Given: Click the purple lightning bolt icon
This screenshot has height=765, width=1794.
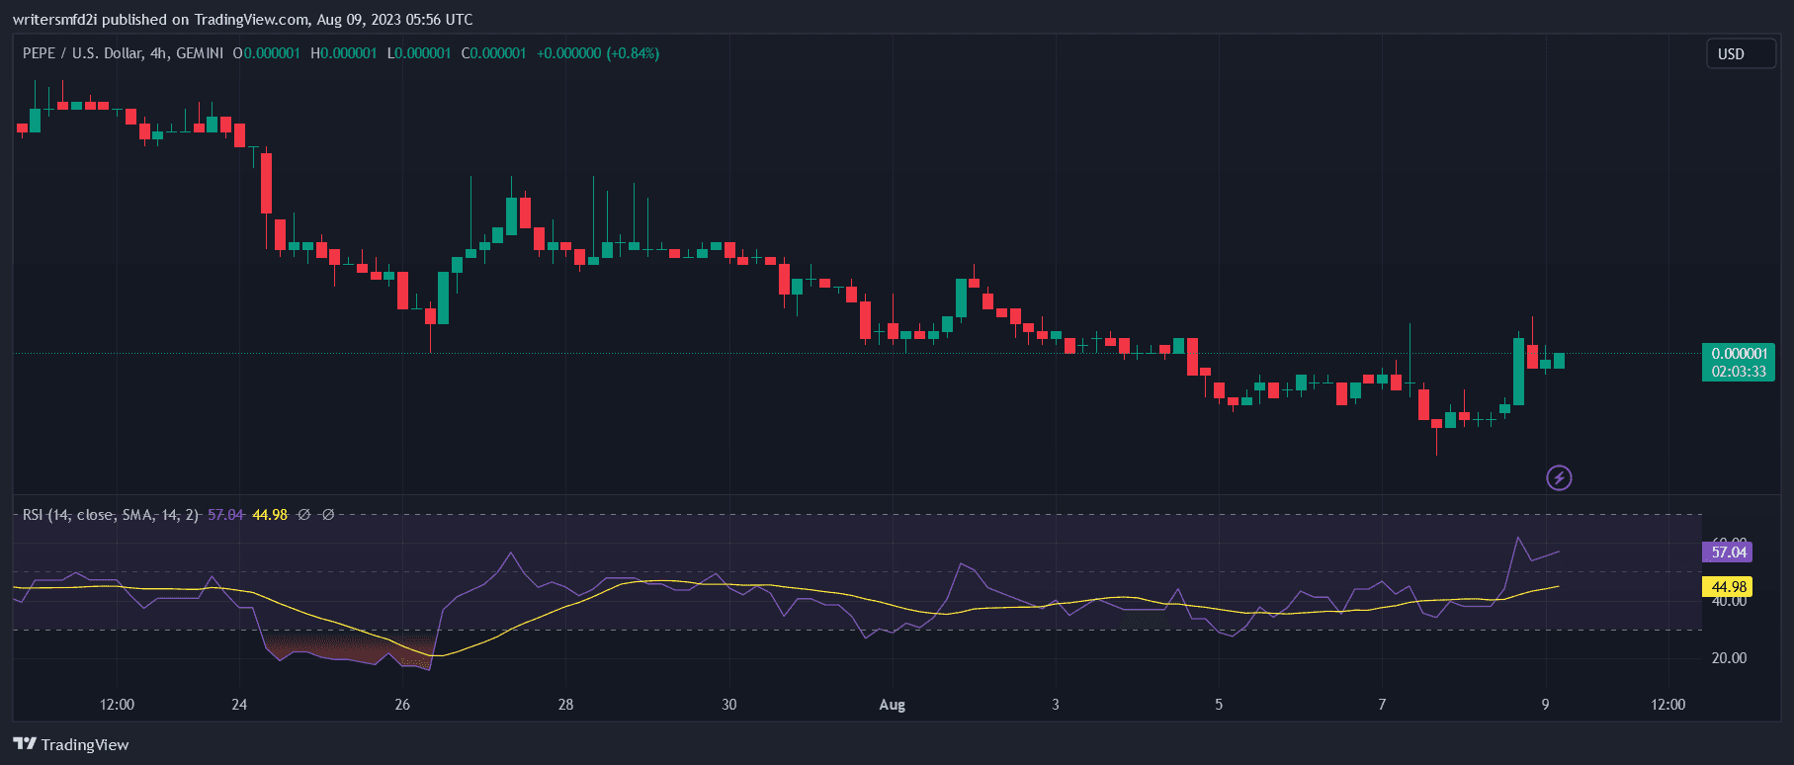Looking at the screenshot, I should [1559, 478].
